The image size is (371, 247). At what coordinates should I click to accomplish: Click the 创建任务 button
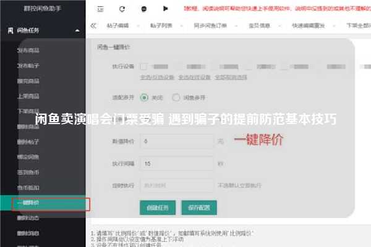(x=158, y=207)
